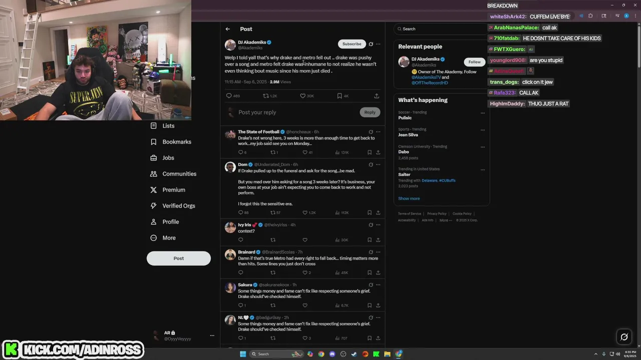This screenshot has width=641, height=360.
Task: Like The State of Football reply
Action: 304,152
